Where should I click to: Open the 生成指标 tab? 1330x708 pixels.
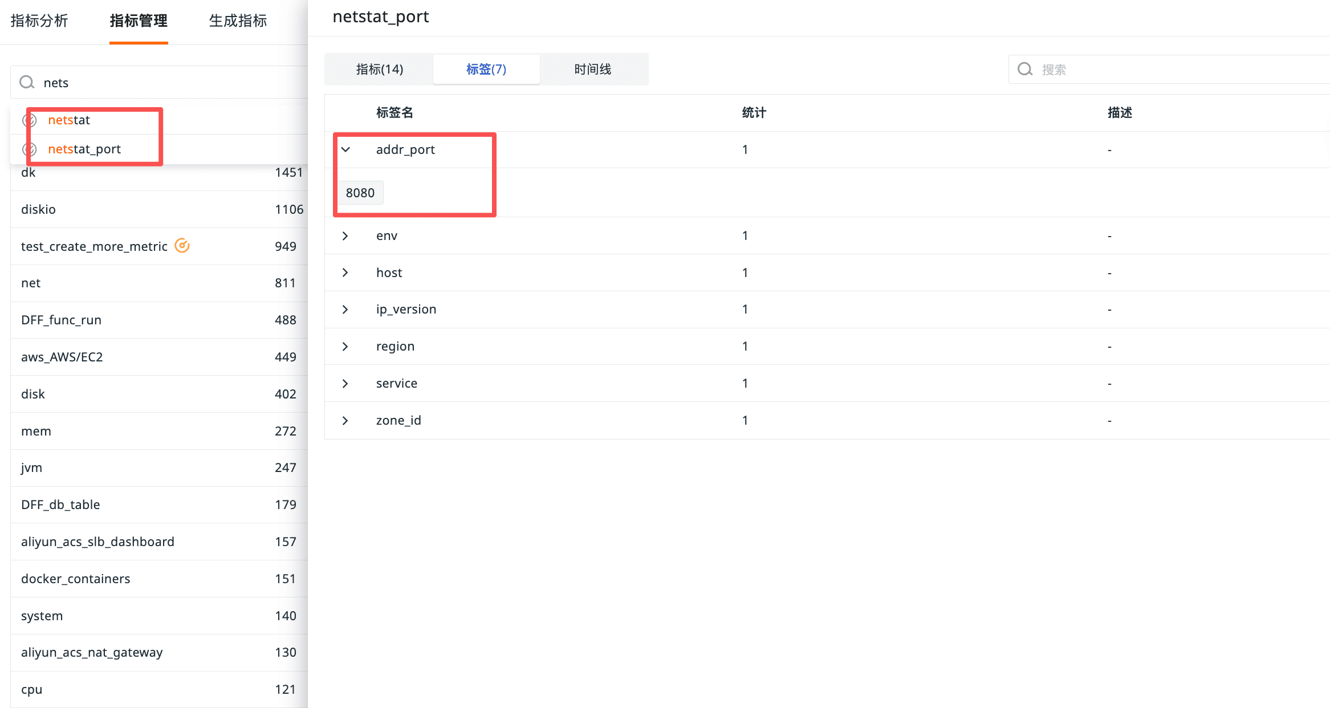238,21
